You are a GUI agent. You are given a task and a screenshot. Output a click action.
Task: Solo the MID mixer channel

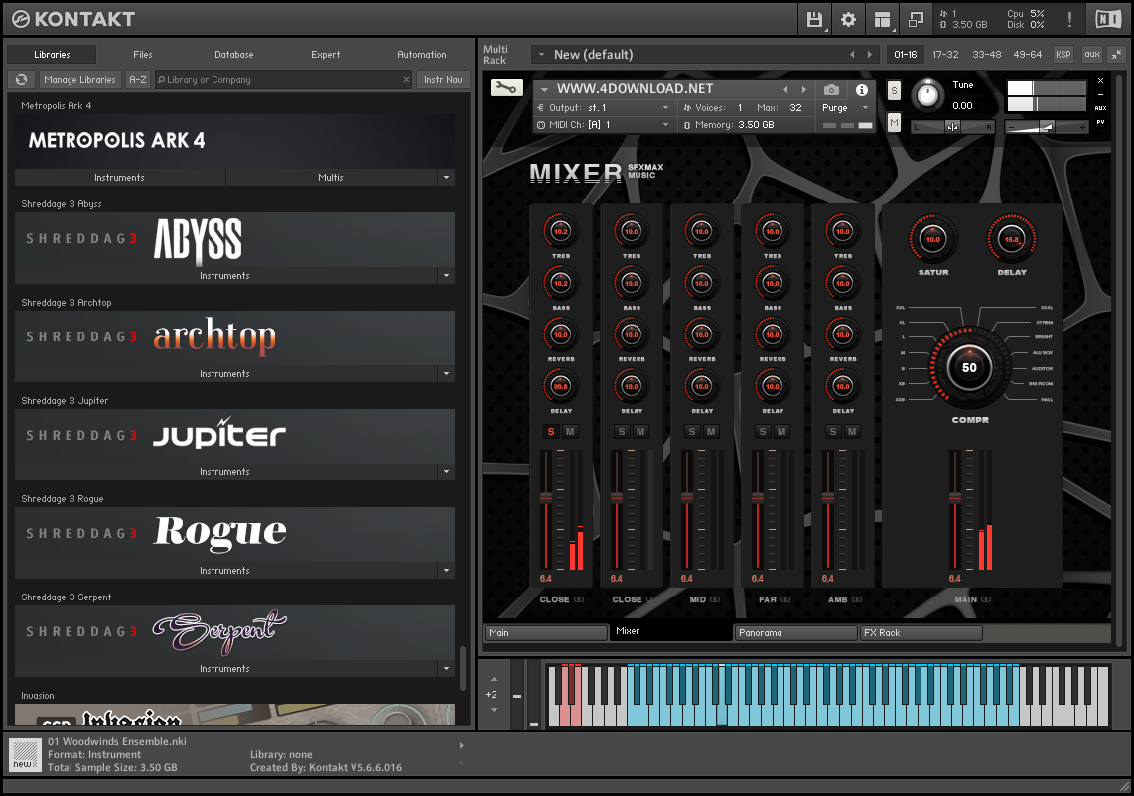[692, 432]
